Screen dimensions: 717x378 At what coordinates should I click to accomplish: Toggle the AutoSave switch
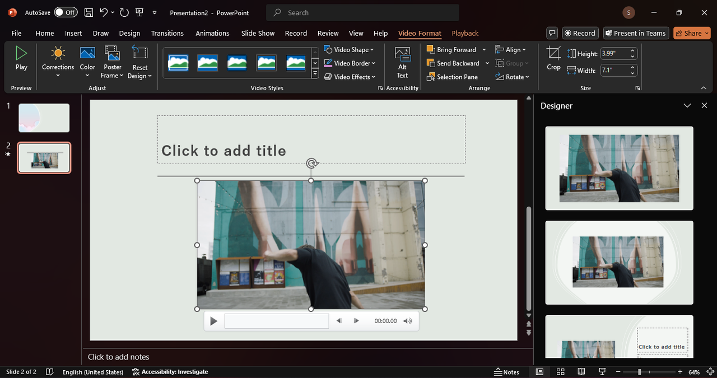(66, 12)
